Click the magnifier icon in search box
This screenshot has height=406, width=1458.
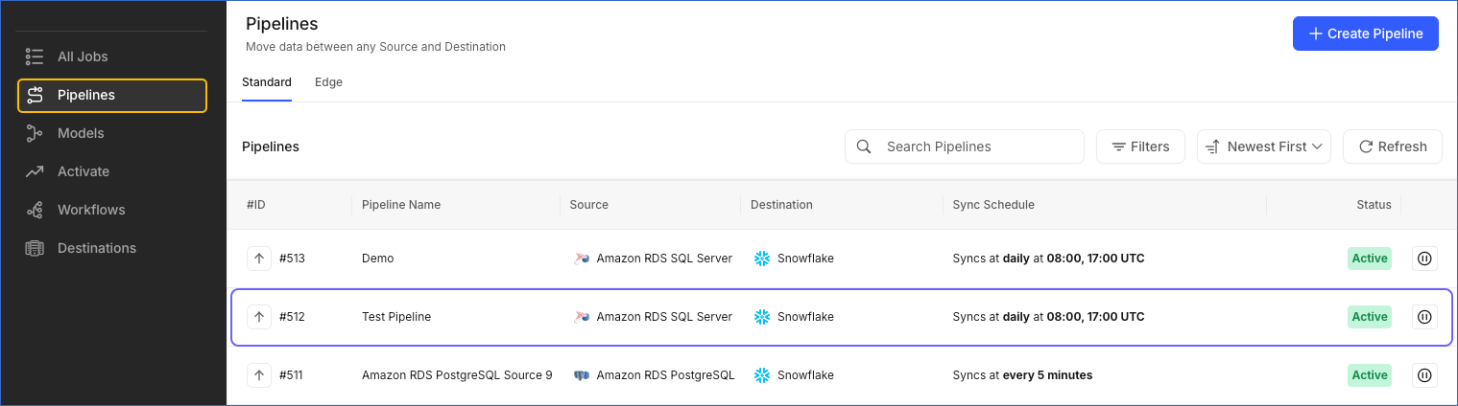[864, 147]
